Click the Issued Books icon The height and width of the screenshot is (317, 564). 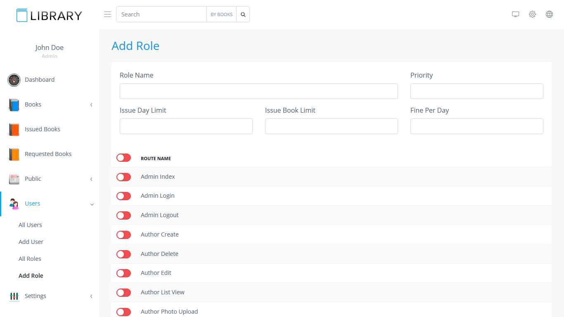[14, 130]
